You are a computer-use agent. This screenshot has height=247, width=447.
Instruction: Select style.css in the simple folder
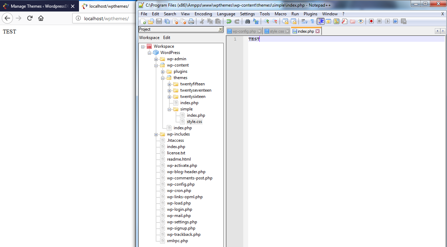[x=194, y=122]
